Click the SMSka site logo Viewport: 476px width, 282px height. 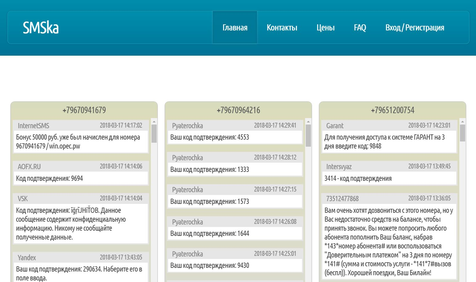coord(41,28)
